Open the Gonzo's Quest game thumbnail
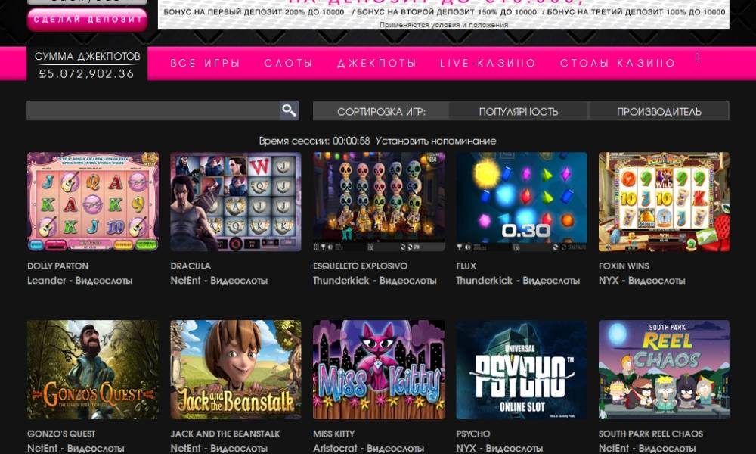The image size is (756, 454). tap(93, 369)
